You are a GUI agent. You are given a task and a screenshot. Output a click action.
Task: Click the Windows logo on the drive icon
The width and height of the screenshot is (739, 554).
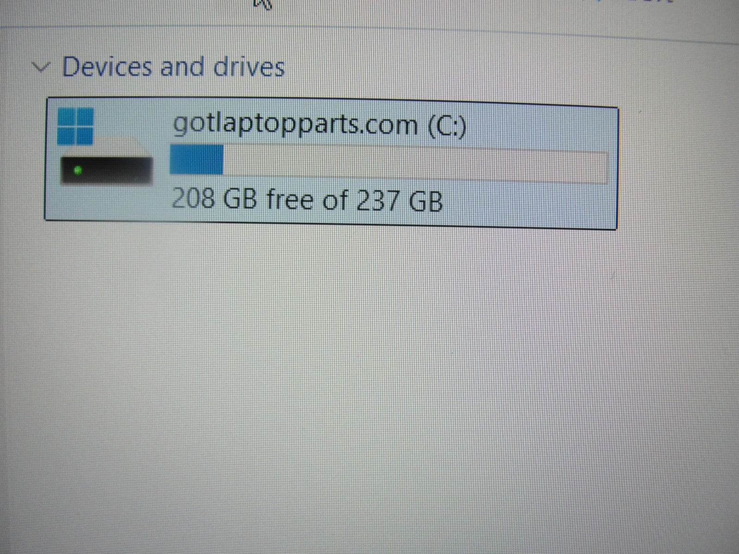pos(75,126)
